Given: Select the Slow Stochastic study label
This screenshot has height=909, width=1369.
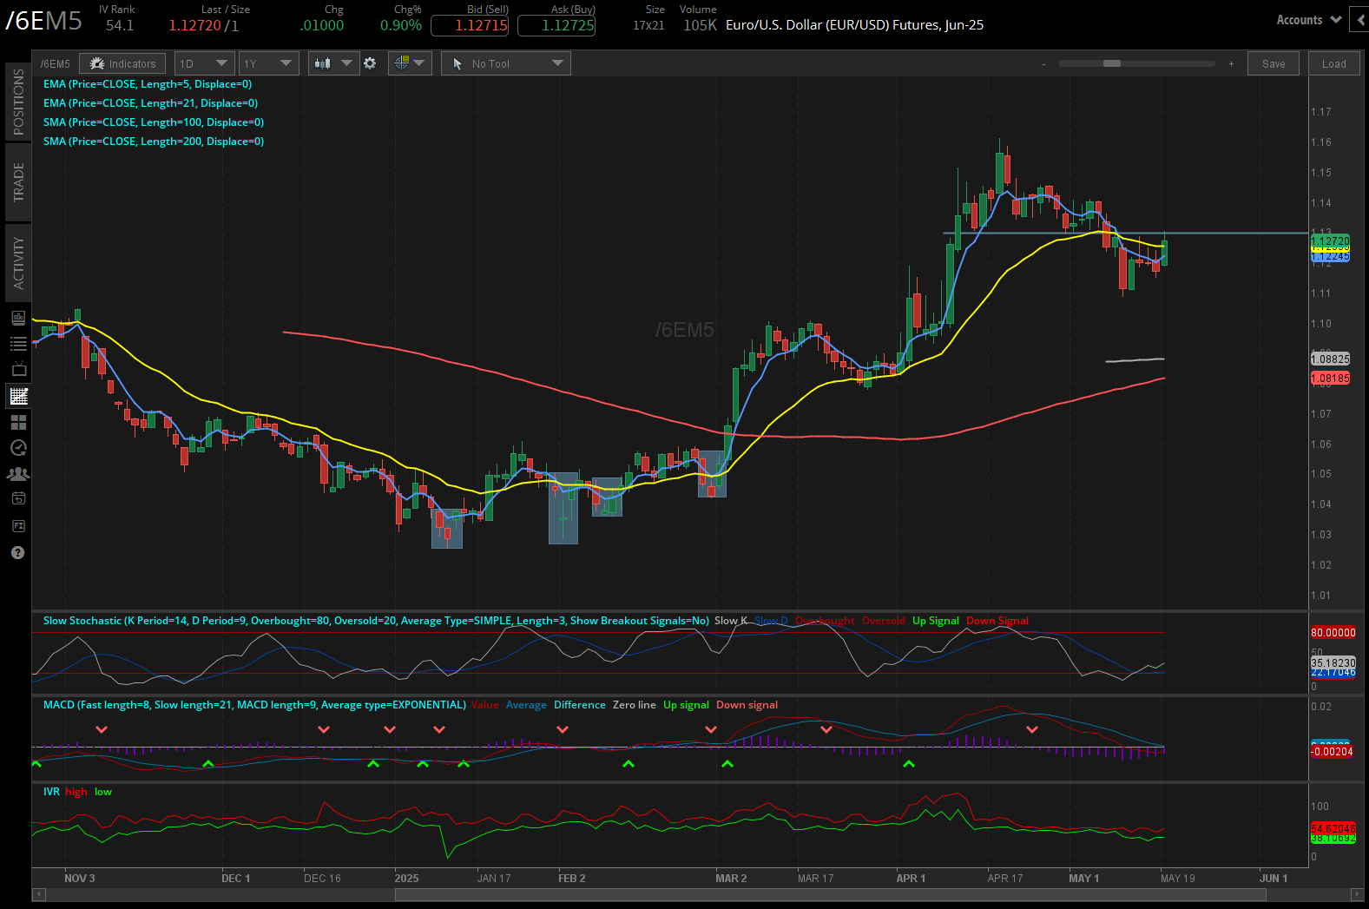Looking at the screenshot, I should (x=376, y=621).
